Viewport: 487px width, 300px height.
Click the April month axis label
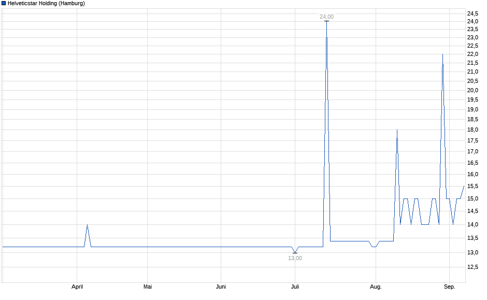tap(77, 287)
